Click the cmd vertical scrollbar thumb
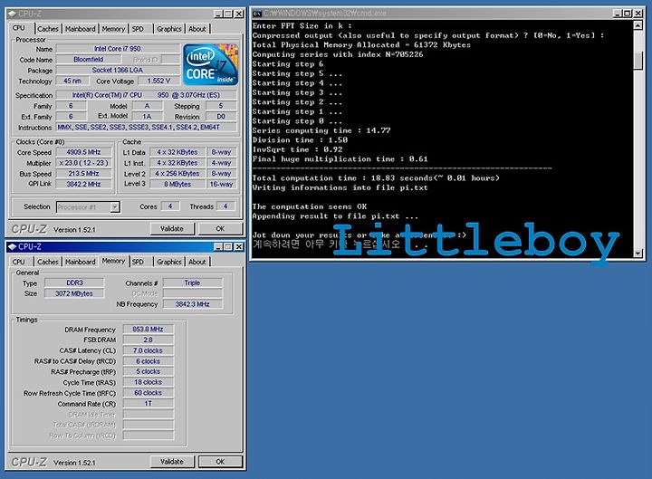 coord(638,61)
